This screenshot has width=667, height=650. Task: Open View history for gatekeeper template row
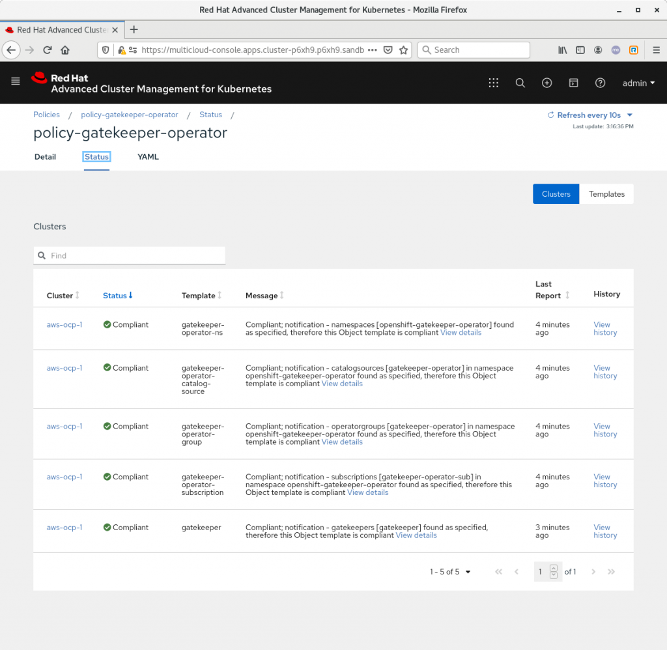coord(605,531)
